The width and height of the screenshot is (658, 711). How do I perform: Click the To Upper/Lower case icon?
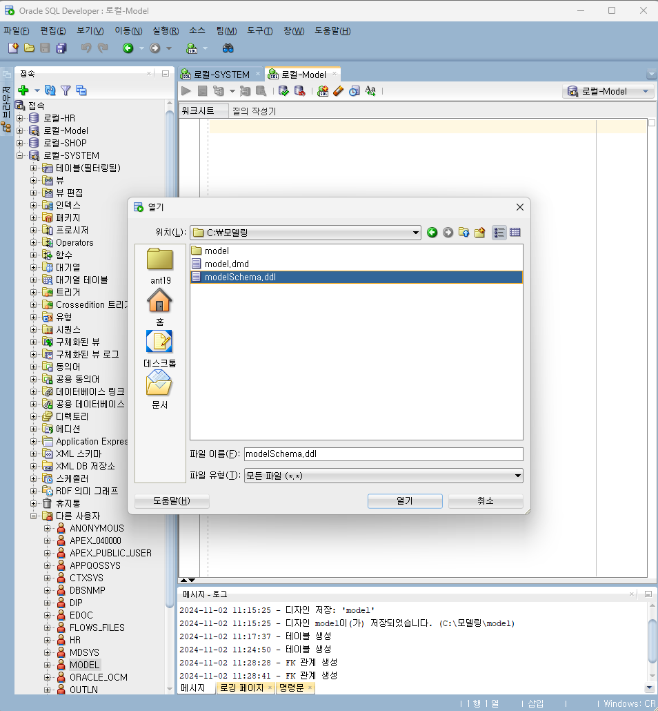click(x=370, y=91)
